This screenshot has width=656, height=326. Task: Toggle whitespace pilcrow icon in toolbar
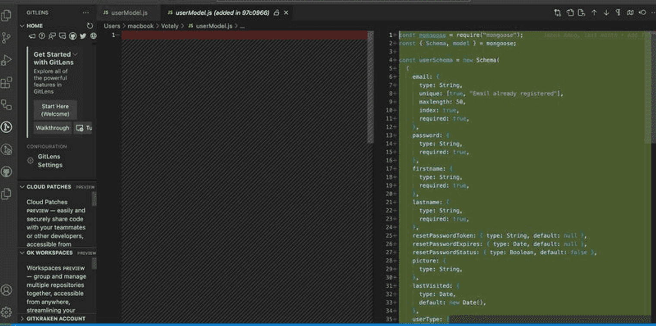point(618,13)
